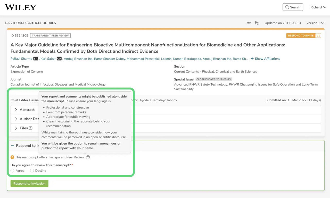Viewport: 330px width, 198px height.
Task: Click the green Respond to Invitation button
Action: (x=29, y=183)
